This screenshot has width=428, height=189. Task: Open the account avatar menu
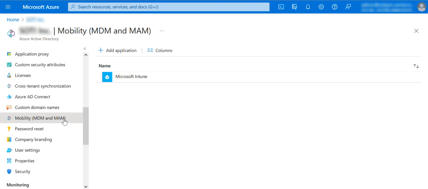421,7
